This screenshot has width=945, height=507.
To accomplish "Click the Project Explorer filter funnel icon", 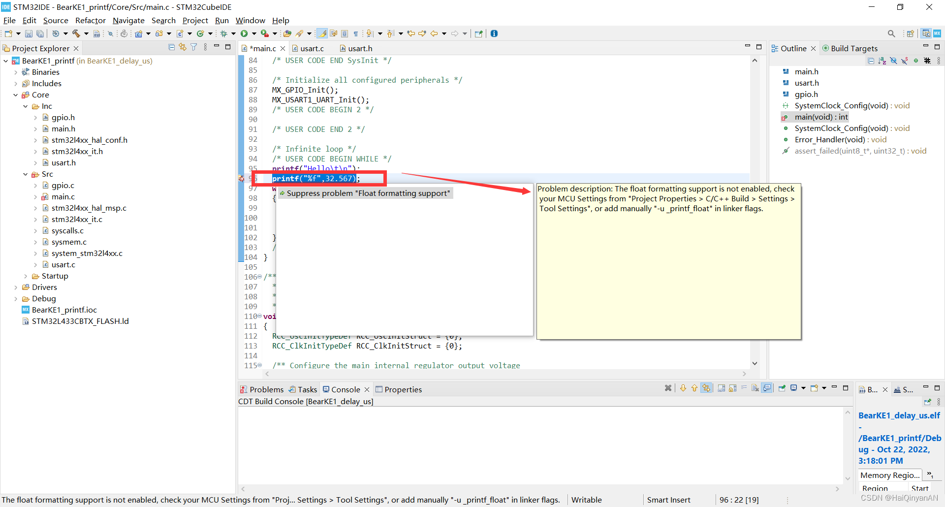I will tap(194, 47).
